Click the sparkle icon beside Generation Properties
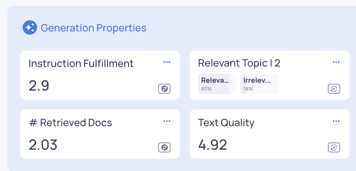Screen dimensions: 356x171 coord(30,27)
